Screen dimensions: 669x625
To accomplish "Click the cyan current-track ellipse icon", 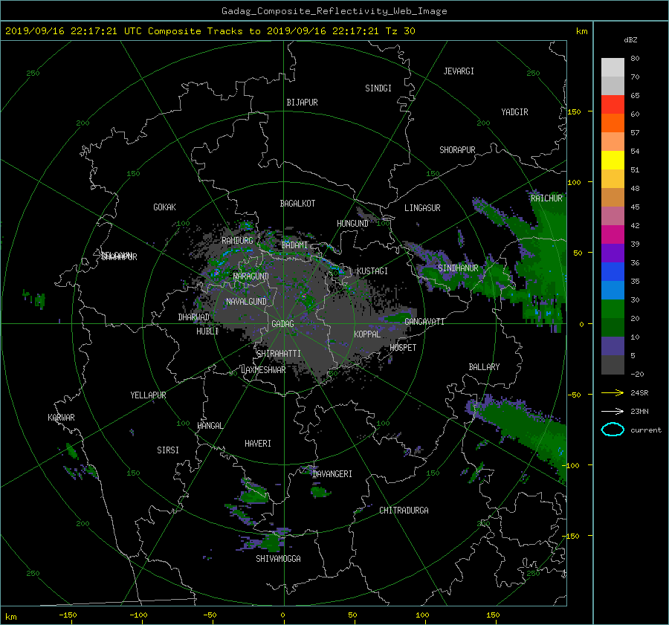I will click(613, 430).
